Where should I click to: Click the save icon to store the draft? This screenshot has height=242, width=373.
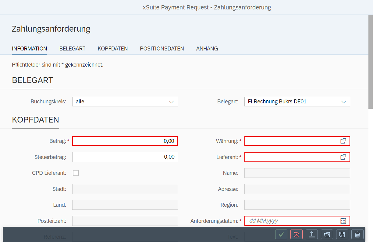pyautogui.click(x=342, y=234)
